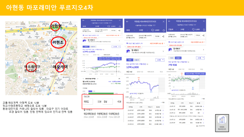244x137 pixels.
Task: Select the 전월세 toggle above 7억 908
Action: 178,58
